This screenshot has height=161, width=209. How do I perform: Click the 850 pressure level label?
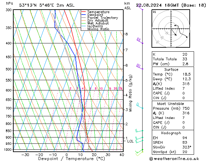coord(9,131)
